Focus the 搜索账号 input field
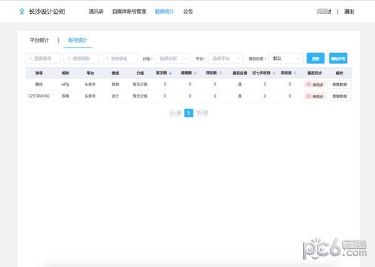Image resolution: width=375 pixels, height=267 pixels. 42,58
